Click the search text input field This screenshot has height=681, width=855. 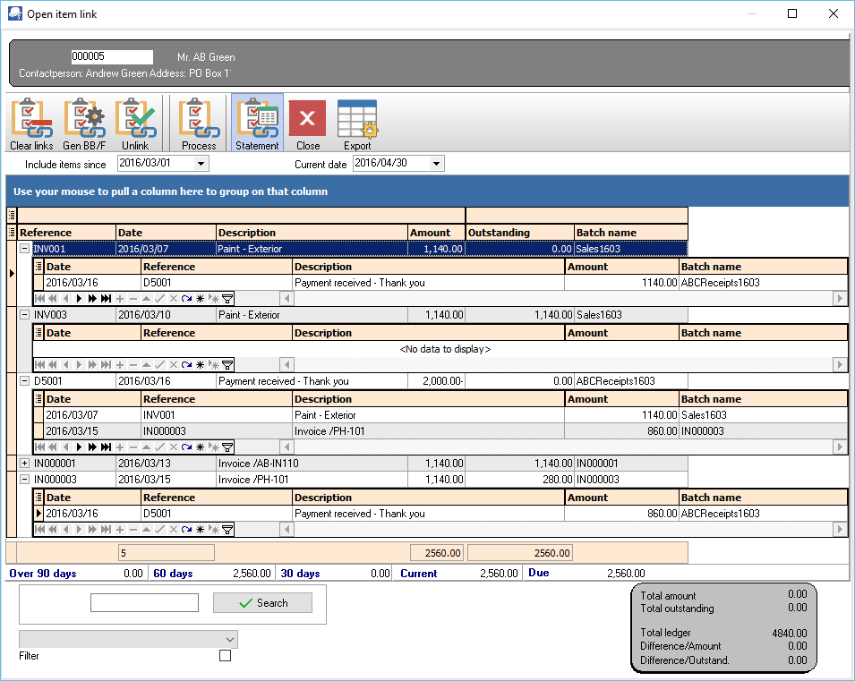144,603
